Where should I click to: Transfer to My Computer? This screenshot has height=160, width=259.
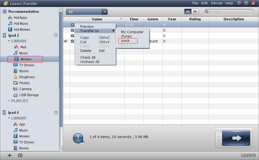[132, 32]
